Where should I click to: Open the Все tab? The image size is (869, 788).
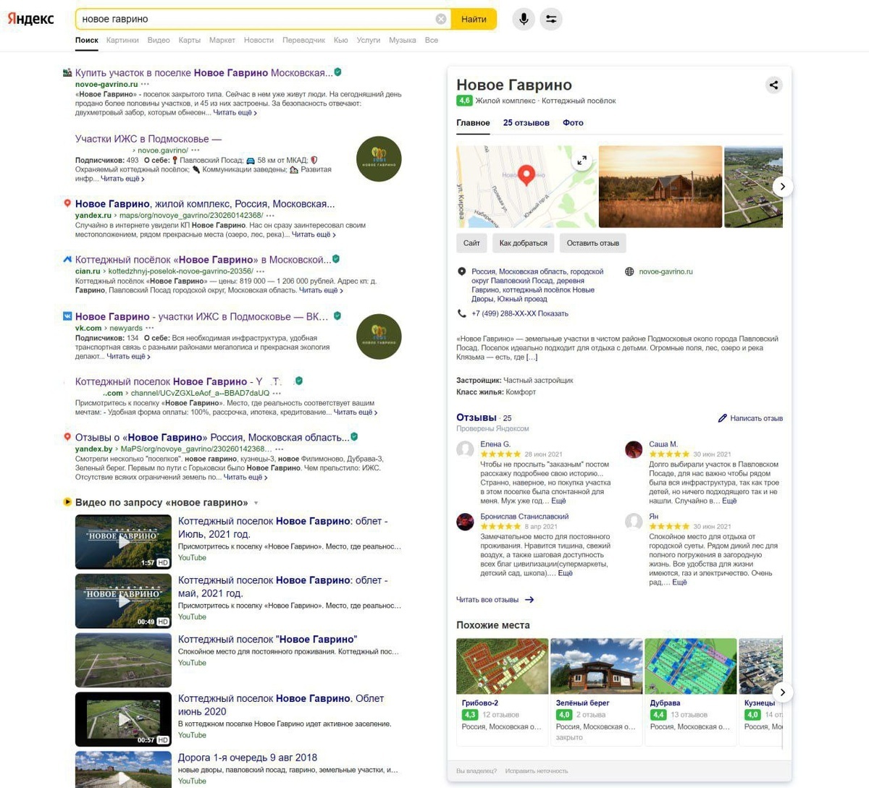pyautogui.click(x=432, y=41)
